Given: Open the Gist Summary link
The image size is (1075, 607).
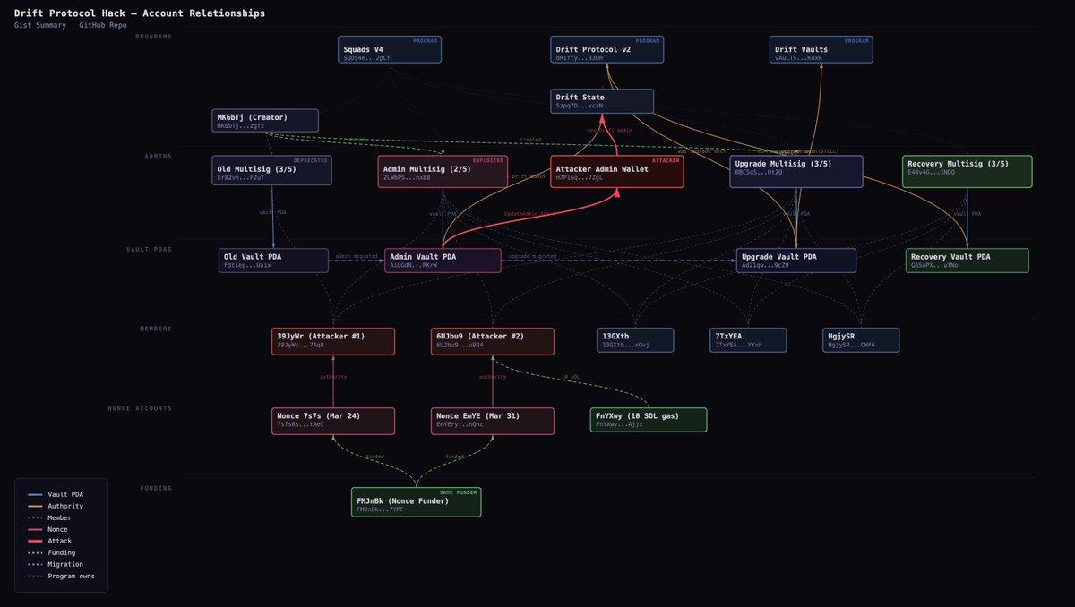Looking at the screenshot, I should tap(40, 25).
